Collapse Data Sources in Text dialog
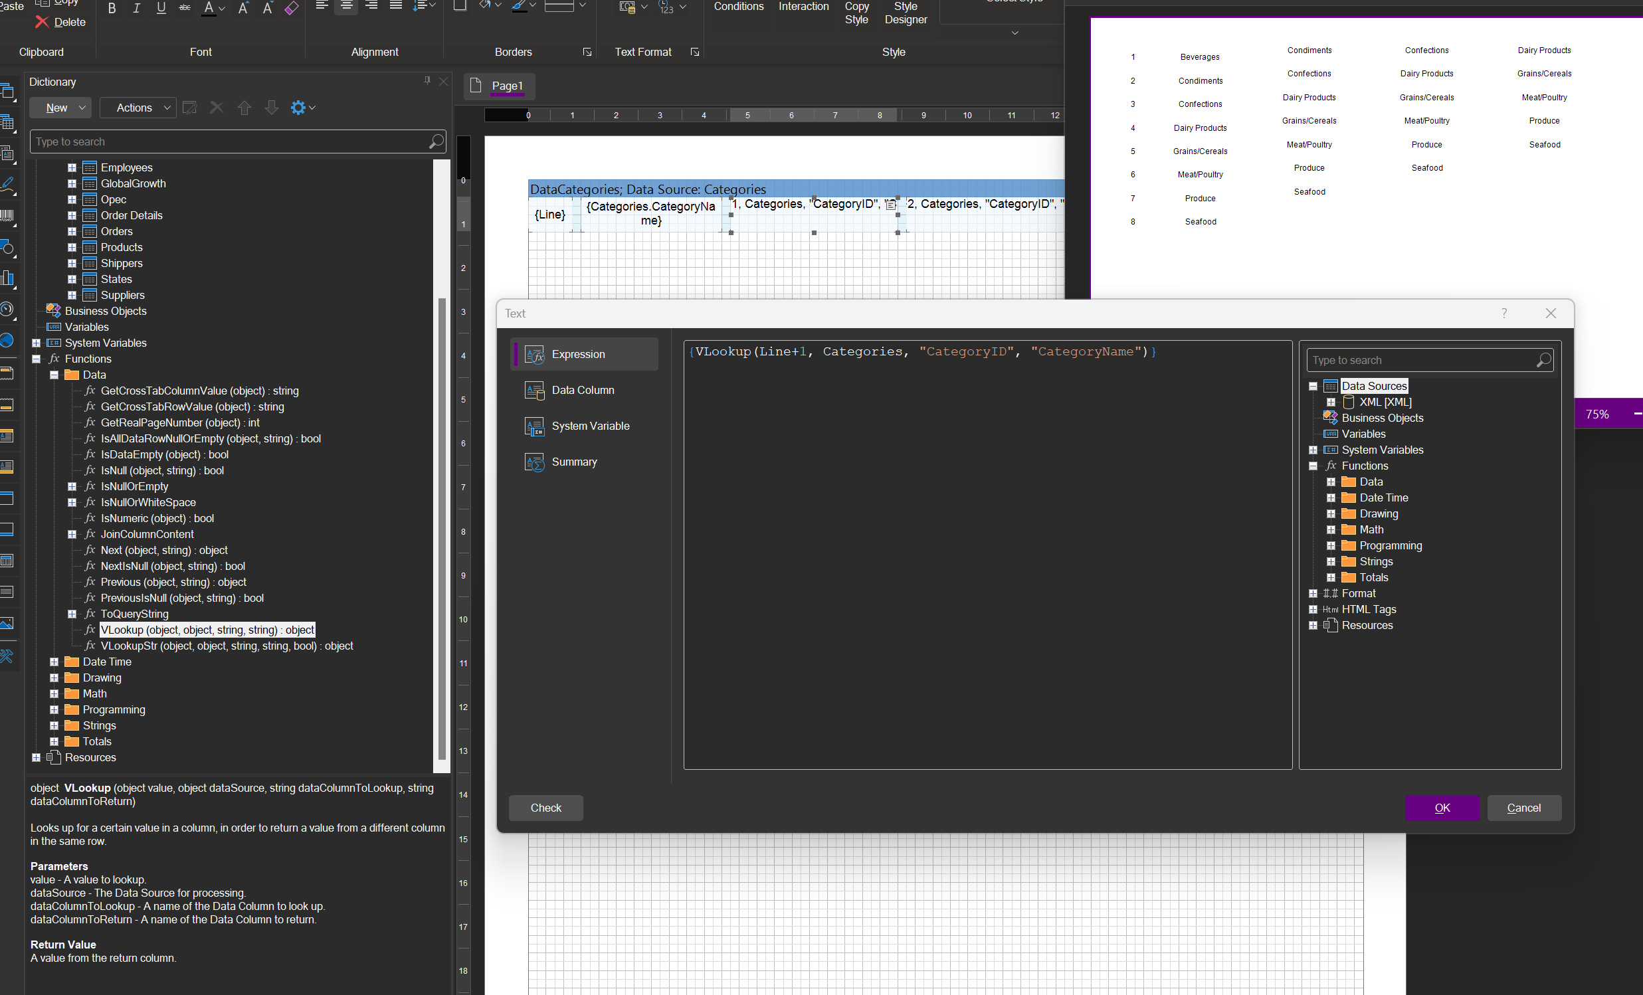 [x=1313, y=386]
